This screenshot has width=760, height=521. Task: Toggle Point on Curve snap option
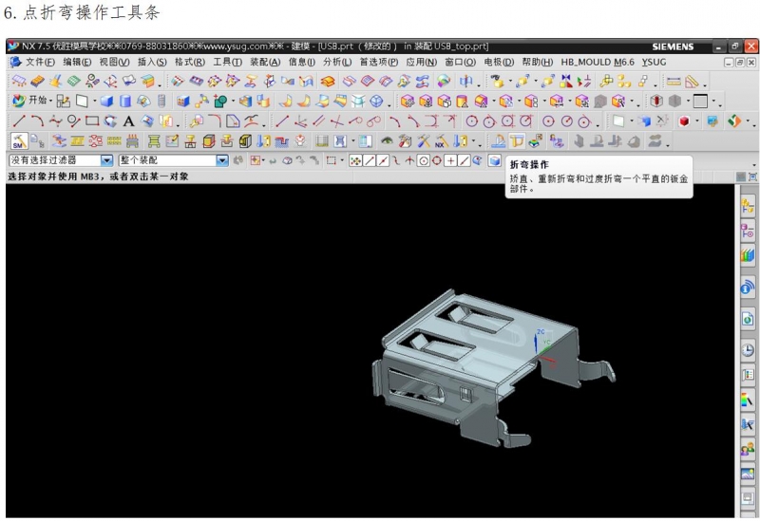464,160
